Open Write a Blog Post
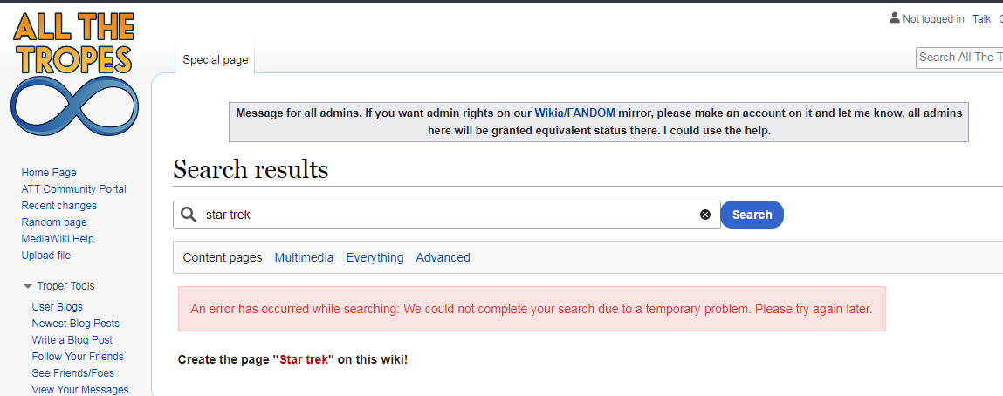Image resolution: width=1003 pixels, height=396 pixels. click(x=72, y=340)
